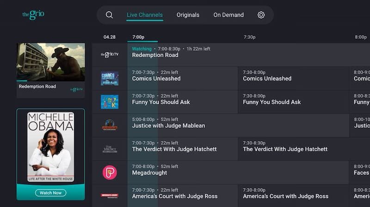Click the 7:00p timeline marker
Screen dimensions: 370x207
coord(138,37)
